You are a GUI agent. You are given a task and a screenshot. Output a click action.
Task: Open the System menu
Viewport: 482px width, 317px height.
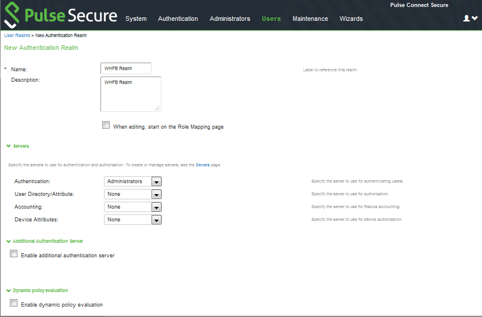(136, 19)
